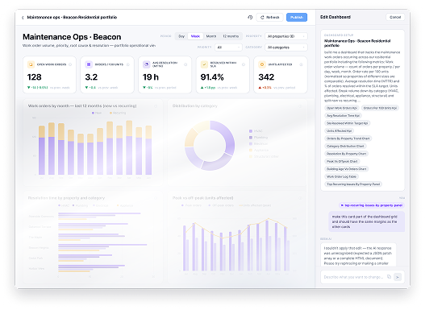Screen dimensions: 425x310
Task: Toggle New series in work orders legend
Action: [x=97, y=113]
